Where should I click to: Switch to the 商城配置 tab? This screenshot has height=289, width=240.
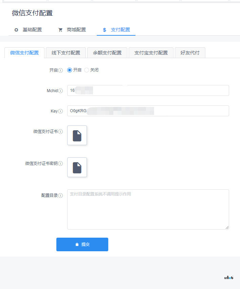[x=72, y=30]
